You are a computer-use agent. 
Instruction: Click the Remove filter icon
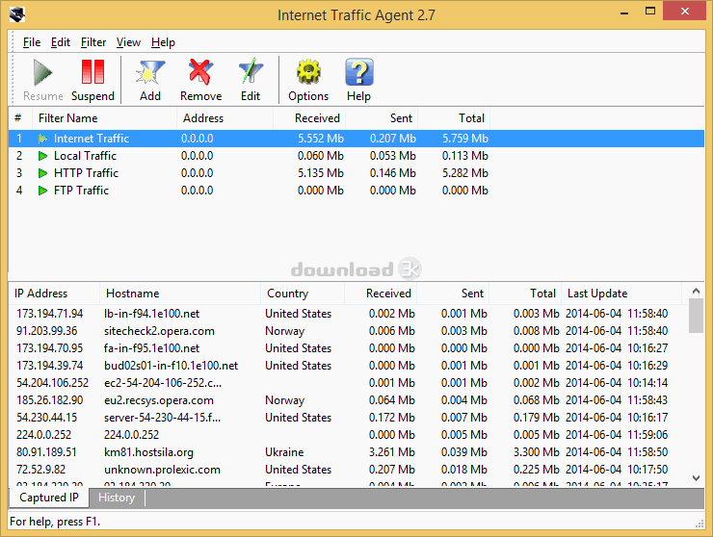(200, 72)
